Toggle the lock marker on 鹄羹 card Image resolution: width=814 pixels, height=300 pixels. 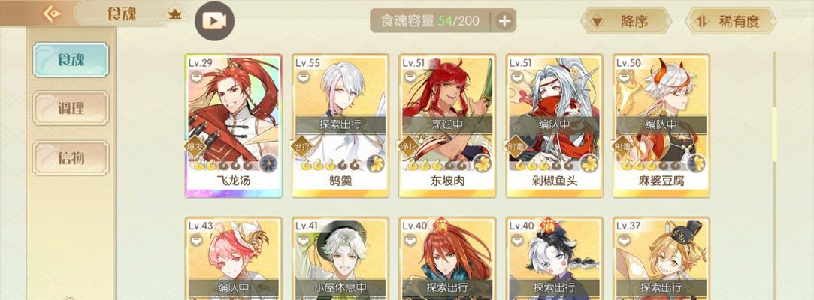click(303, 78)
